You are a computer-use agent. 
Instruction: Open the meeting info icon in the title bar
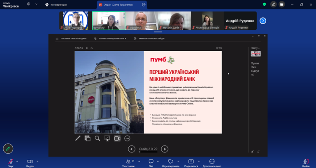[x=29, y=4]
